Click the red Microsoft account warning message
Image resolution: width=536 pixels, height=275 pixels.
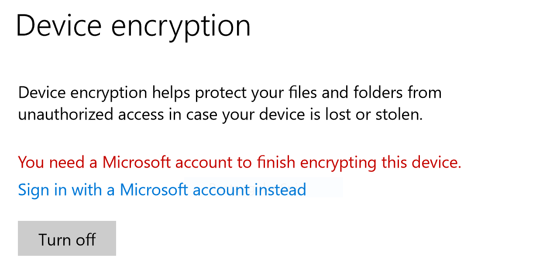[x=240, y=162]
